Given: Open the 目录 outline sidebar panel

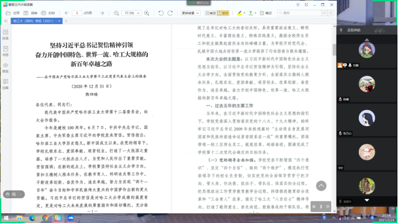Looking at the screenshot, I should tap(6, 34).
